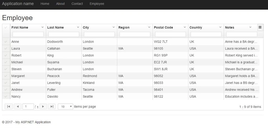Click the City filter input box
Screen dimensions: 268x128
[x=99, y=34]
